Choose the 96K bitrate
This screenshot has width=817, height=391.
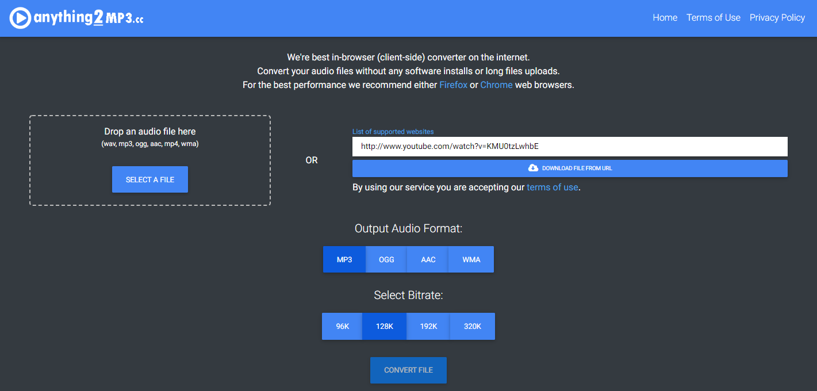click(x=342, y=326)
